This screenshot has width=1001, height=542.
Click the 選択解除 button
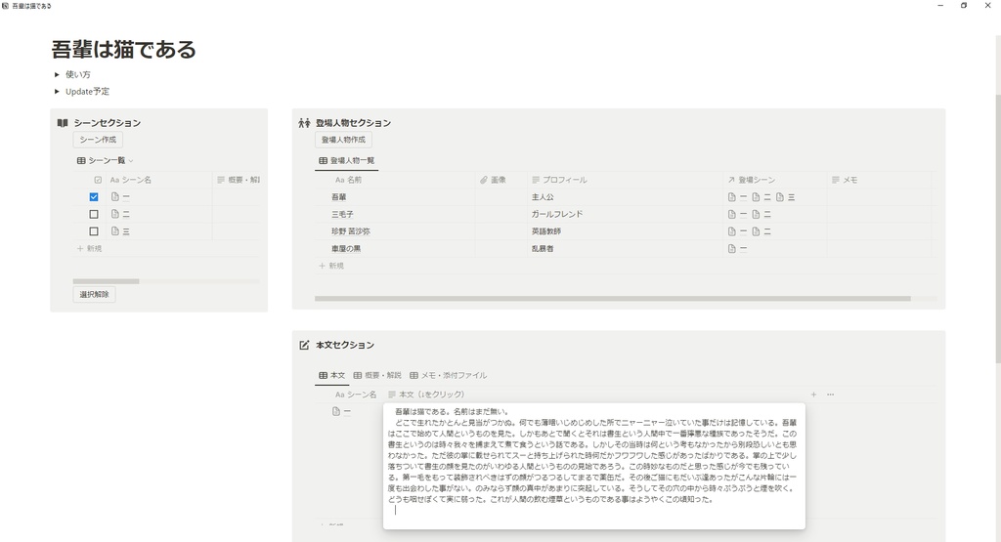coord(95,295)
